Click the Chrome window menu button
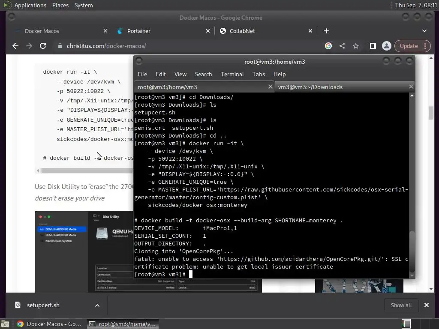This screenshot has width=439, height=329. click(x=12, y=17)
